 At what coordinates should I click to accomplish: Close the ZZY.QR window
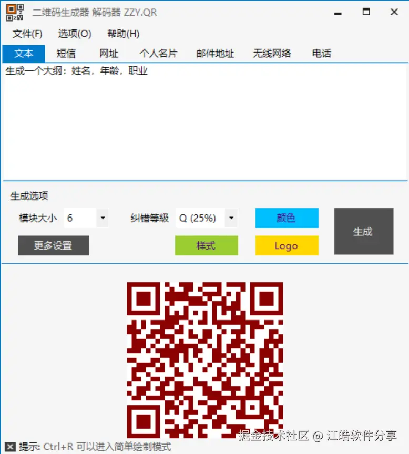pos(394,12)
